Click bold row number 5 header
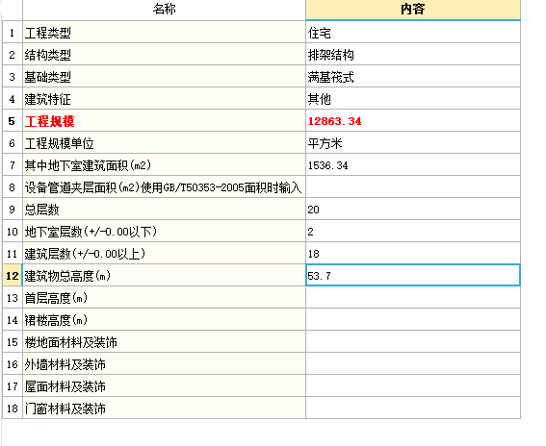Image resolution: width=546 pixels, height=446 pixels. (13, 120)
